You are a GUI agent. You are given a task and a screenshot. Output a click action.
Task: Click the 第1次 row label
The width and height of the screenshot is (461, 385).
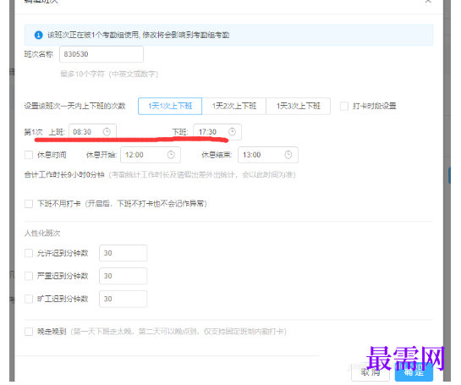click(33, 132)
